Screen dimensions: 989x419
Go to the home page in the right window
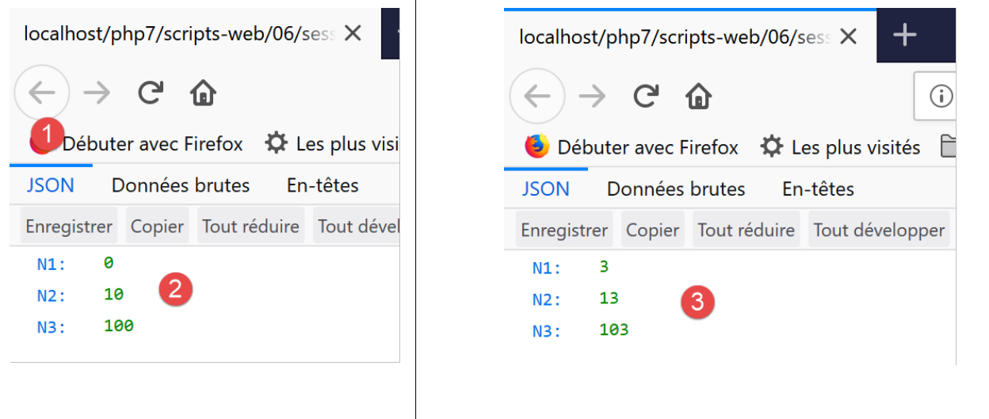[699, 97]
